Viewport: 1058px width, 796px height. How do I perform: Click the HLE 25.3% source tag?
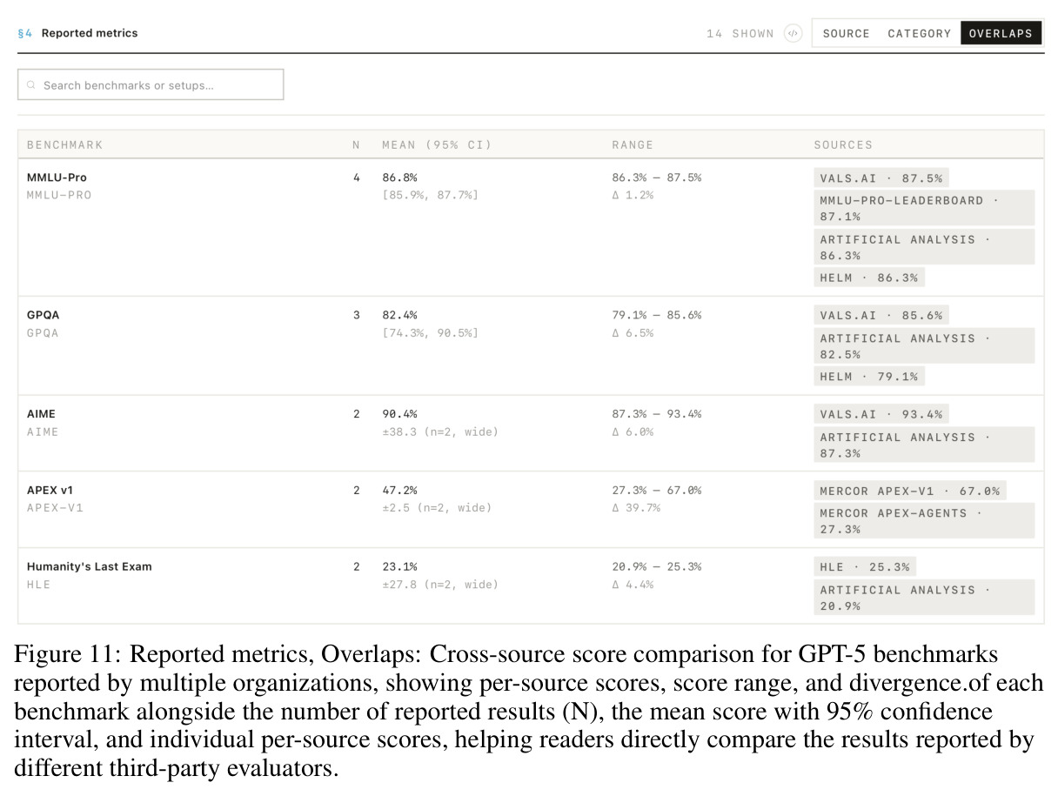click(x=865, y=566)
